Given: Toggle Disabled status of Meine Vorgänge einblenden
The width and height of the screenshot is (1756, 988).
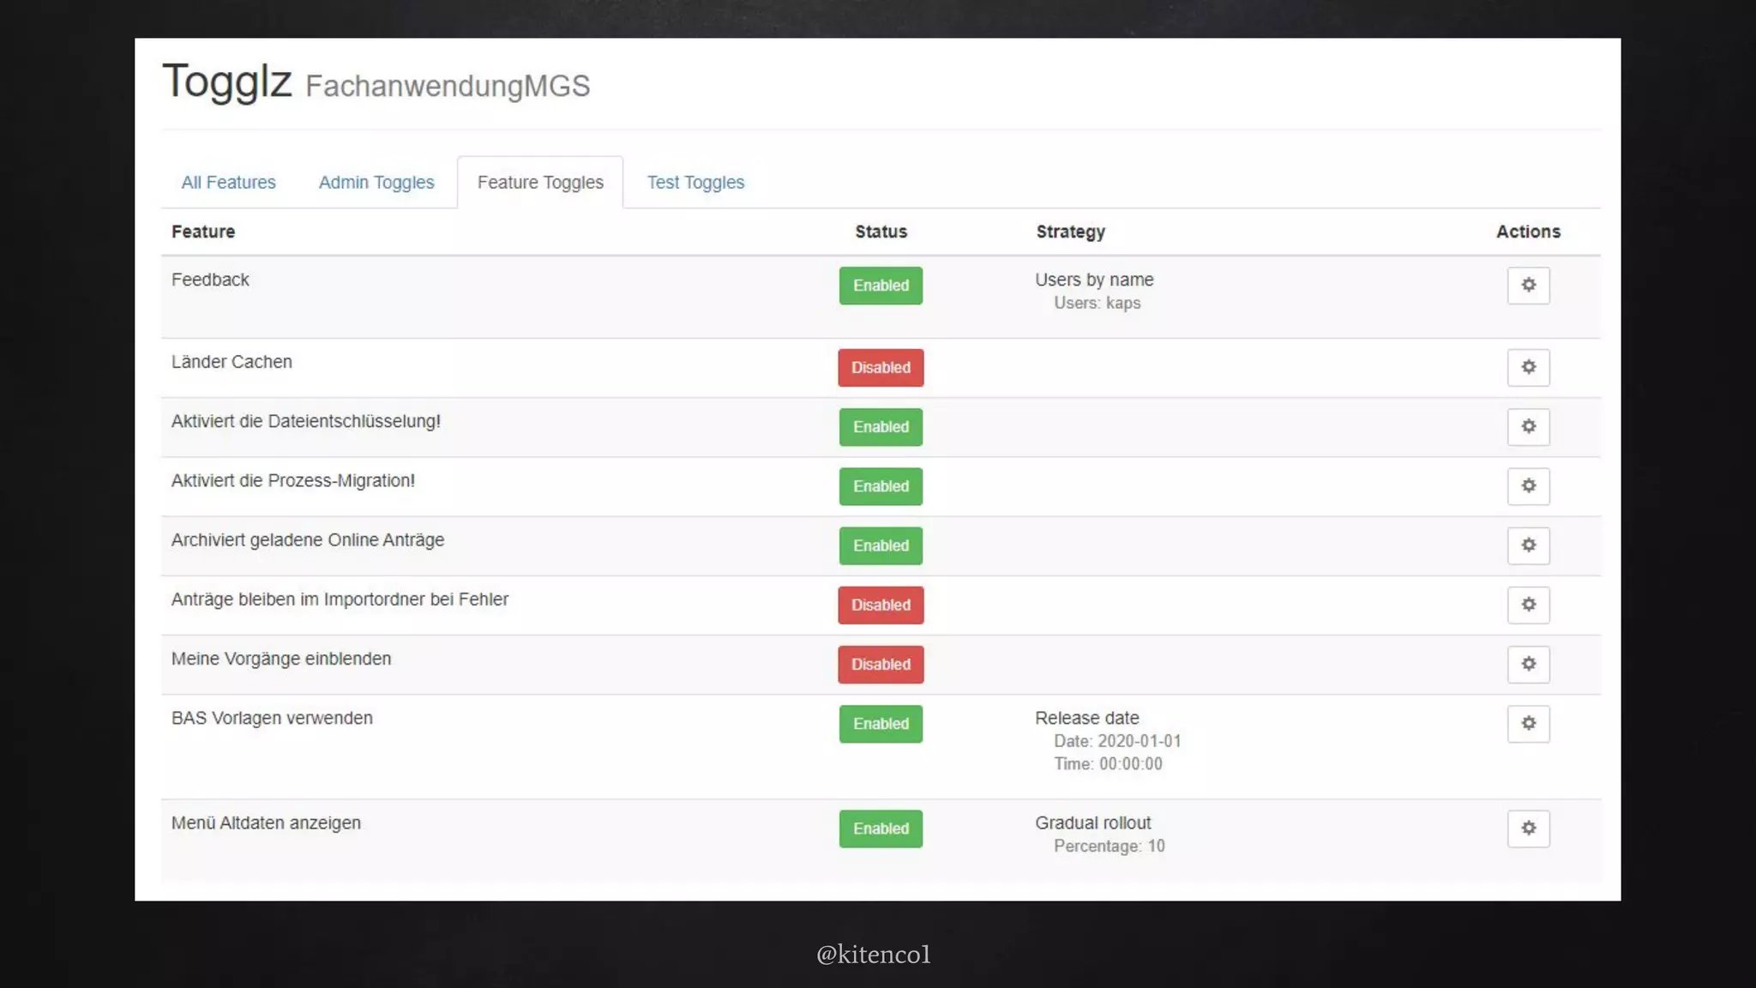Looking at the screenshot, I should pyautogui.click(x=881, y=665).
